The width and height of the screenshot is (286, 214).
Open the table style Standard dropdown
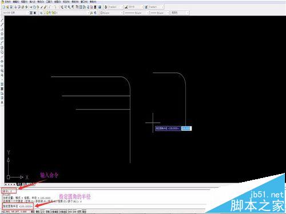pos(156,7)
